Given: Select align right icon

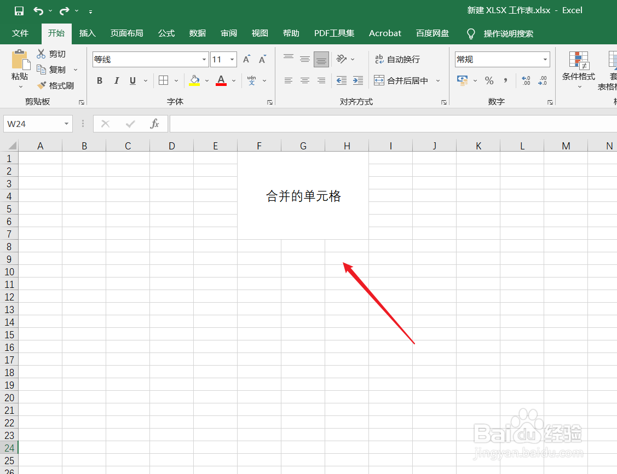Looking at the screenshot, I should pos(321,80).
